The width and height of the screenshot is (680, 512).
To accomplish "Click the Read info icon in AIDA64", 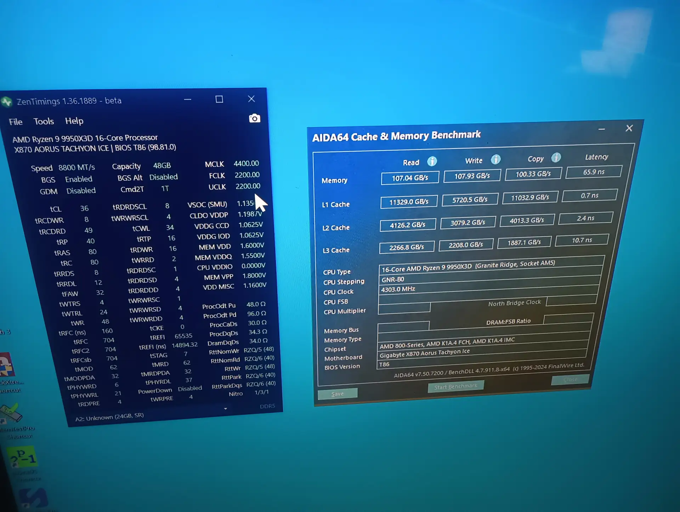I will point(432,161).
